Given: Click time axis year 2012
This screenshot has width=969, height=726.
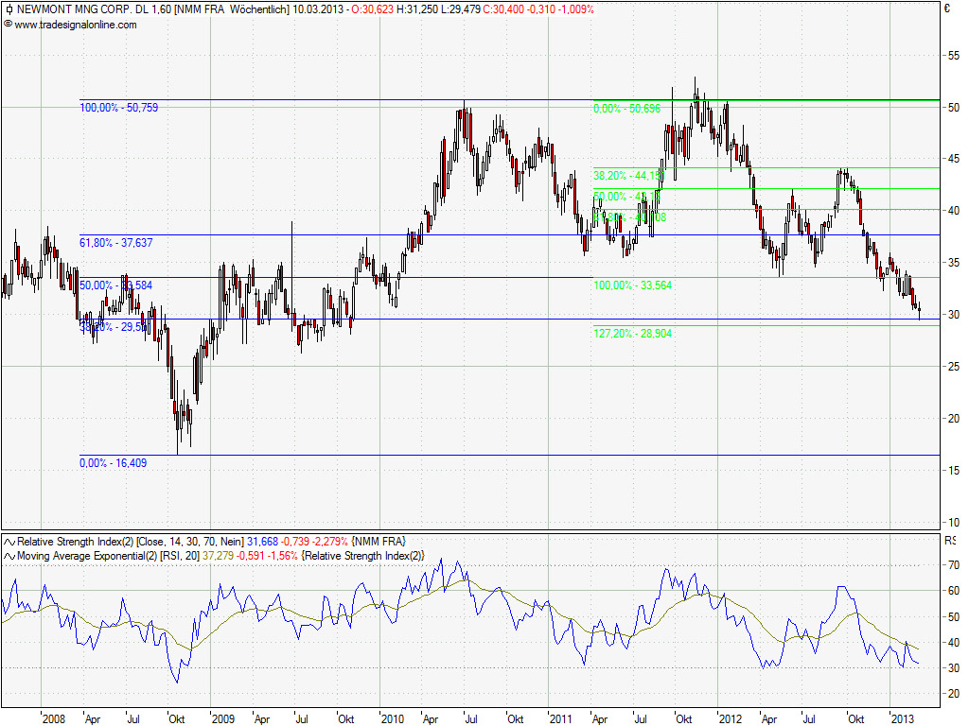Looking at the screenshot, I should (x=731, y=718).
